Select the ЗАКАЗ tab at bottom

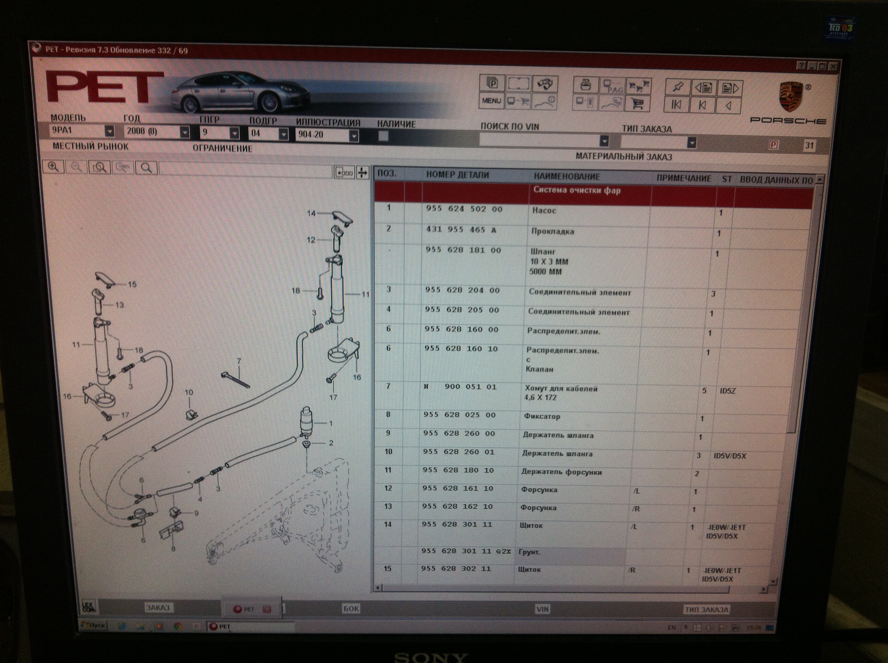coord(158,608)
